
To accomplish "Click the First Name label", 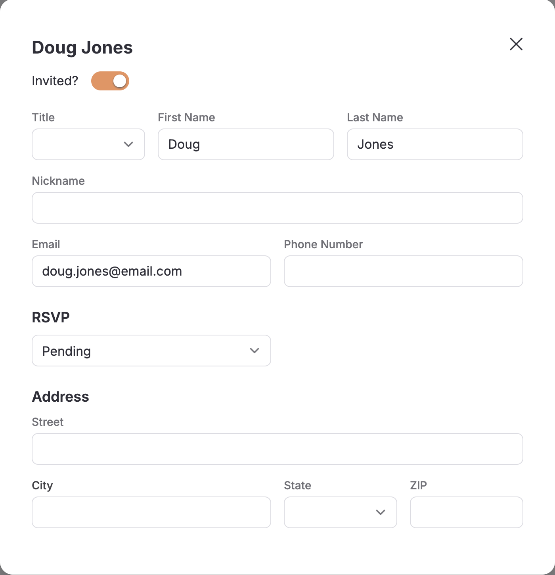I will (x=187, y=117).
